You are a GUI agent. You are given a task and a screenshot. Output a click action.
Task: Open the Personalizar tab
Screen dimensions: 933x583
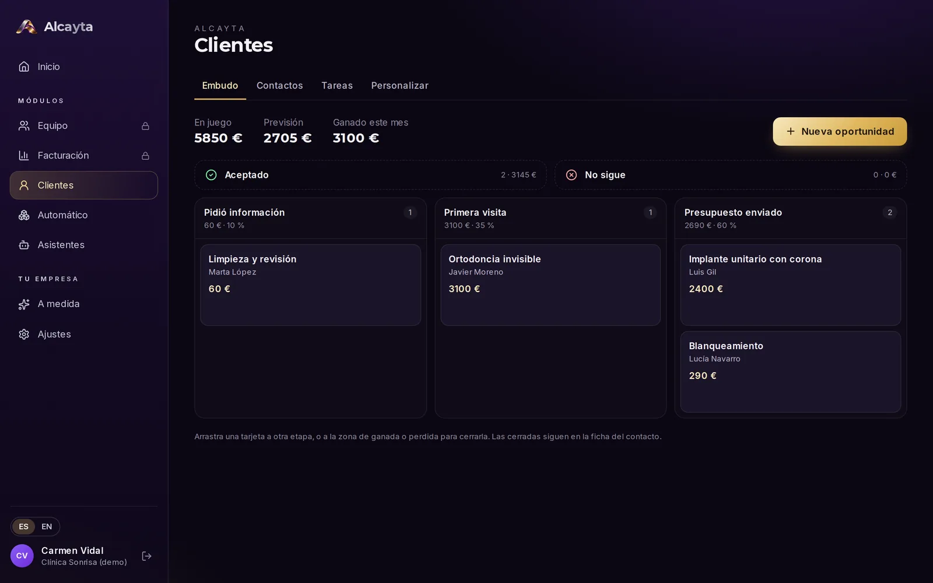coord(400,86)
